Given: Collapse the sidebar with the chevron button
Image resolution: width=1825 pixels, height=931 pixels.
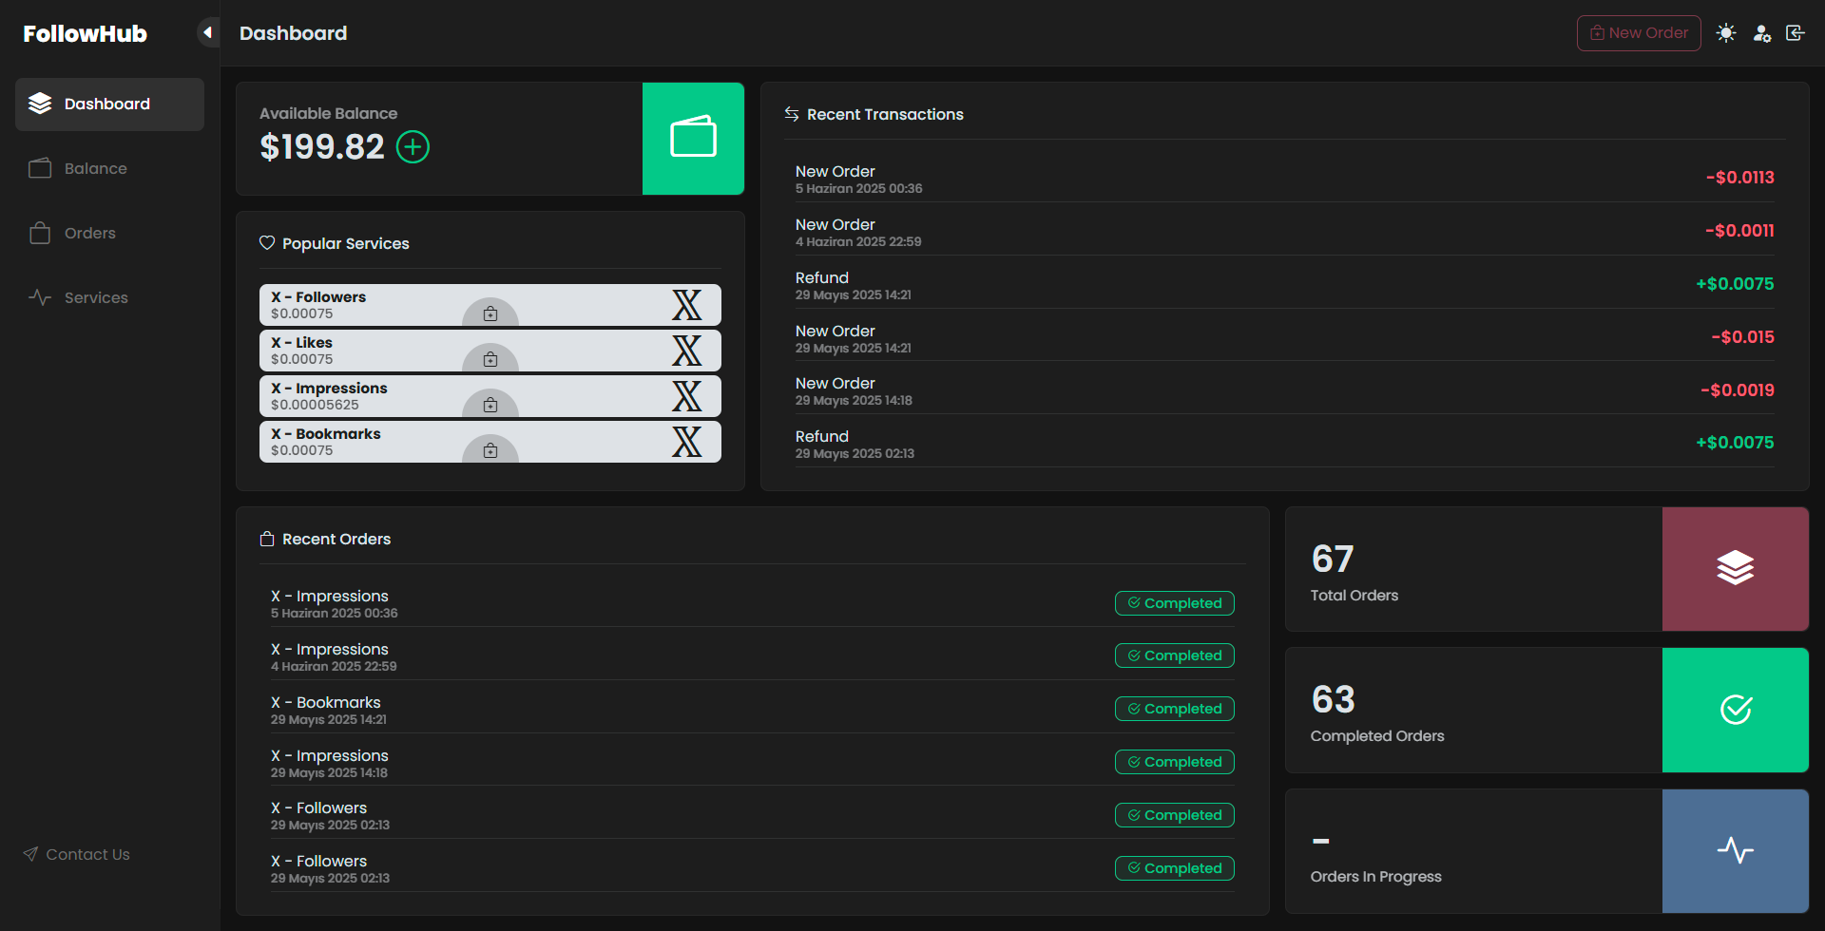Looking at the screenshot, I should pyautogui.click(x=207, y=31).
